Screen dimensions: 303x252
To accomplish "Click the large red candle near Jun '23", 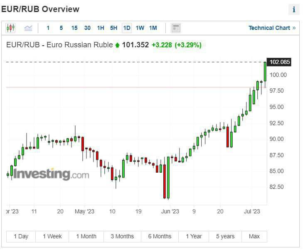I will point(165,181).
